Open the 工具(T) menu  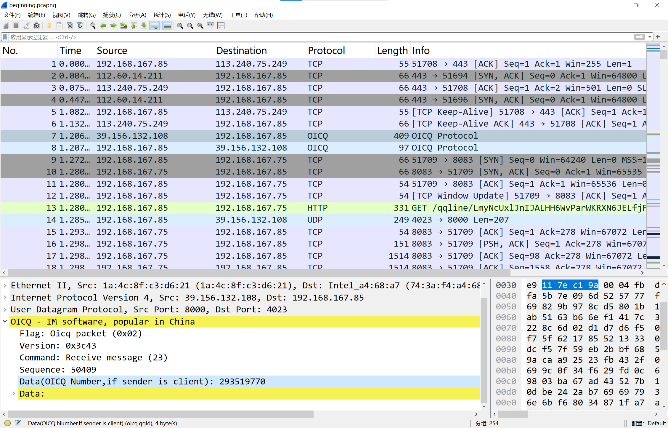238,15
